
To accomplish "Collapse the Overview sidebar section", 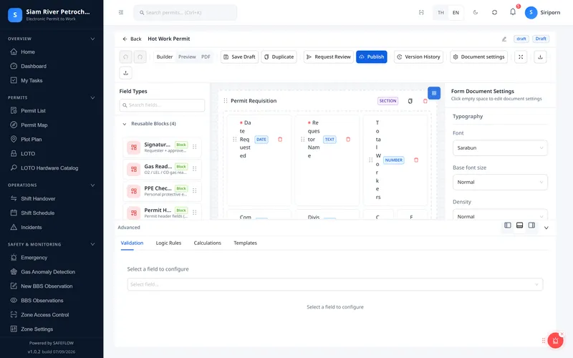I will click(92, 39).
